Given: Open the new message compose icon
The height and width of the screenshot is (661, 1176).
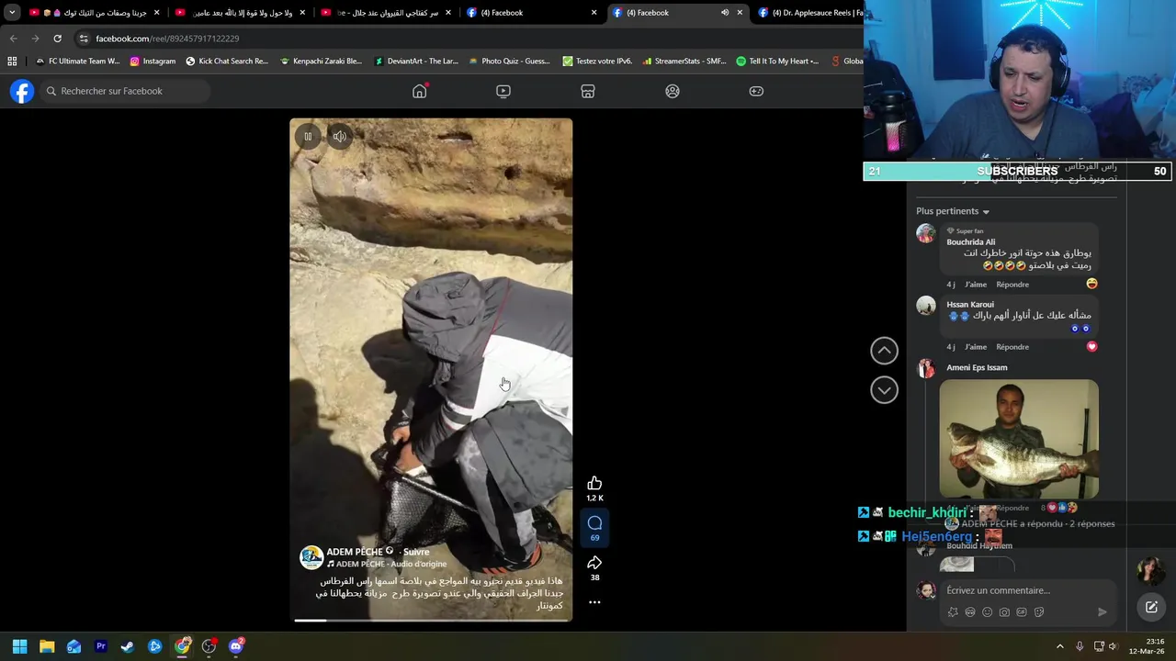Looking at the screenshot, I should point(1151,607).
